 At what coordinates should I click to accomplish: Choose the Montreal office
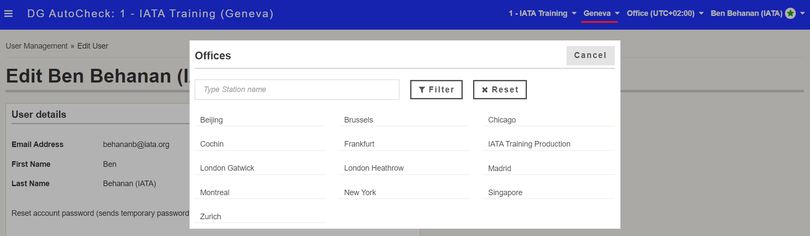[260, 193]
